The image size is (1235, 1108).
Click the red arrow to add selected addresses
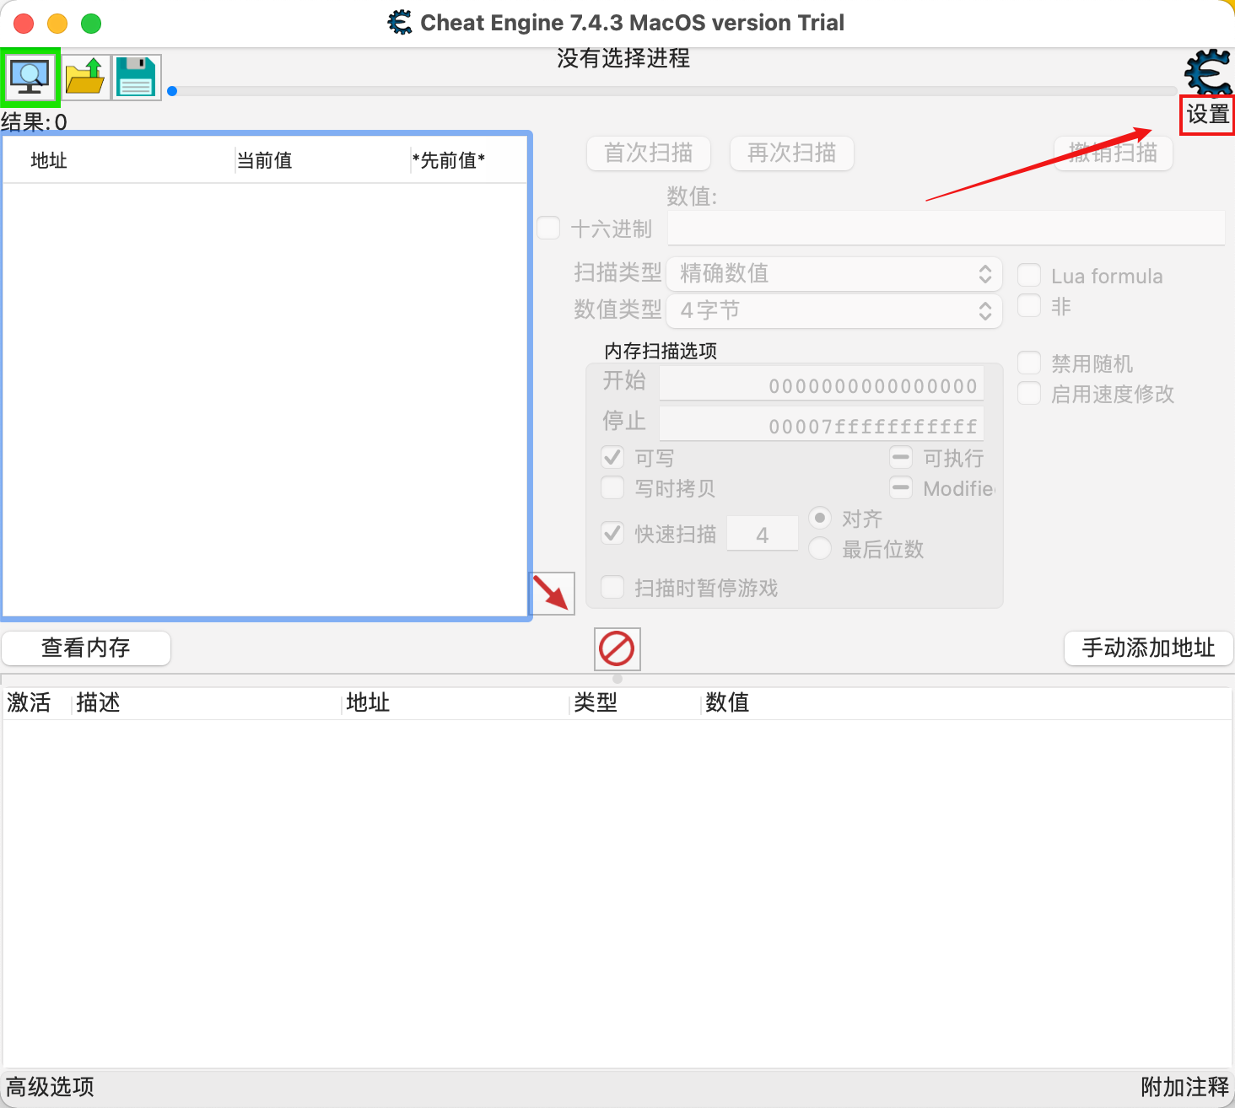pyautogui.click(x=553, y=594)
